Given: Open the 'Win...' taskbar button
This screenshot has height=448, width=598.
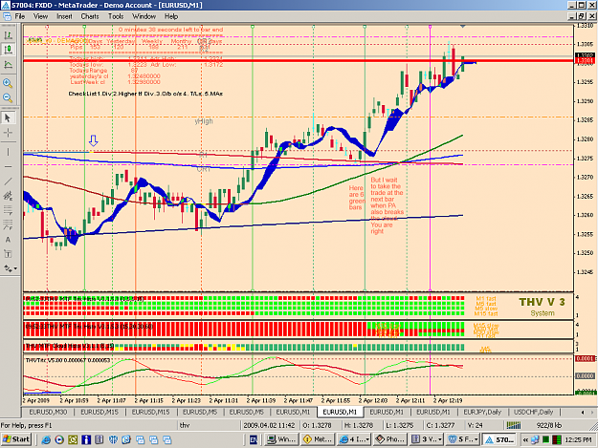Looking at the screenshot, I should tap(282, 439).
